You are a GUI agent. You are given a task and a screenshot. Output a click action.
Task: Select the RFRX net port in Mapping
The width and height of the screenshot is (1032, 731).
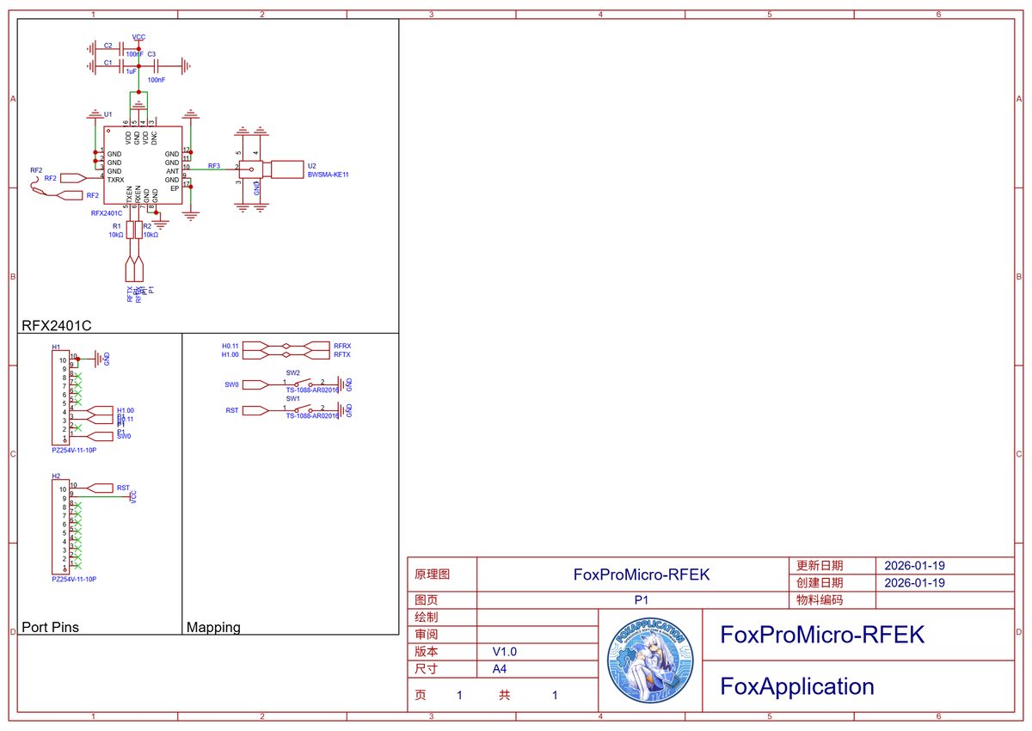tap(316, 346)
